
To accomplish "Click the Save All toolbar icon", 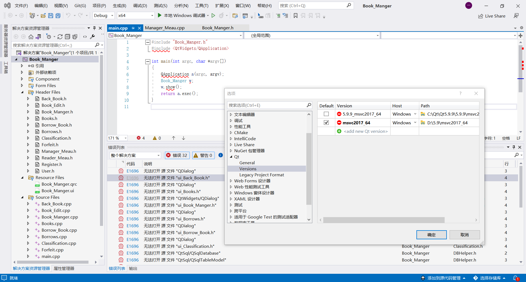I will tap(58, 16).
